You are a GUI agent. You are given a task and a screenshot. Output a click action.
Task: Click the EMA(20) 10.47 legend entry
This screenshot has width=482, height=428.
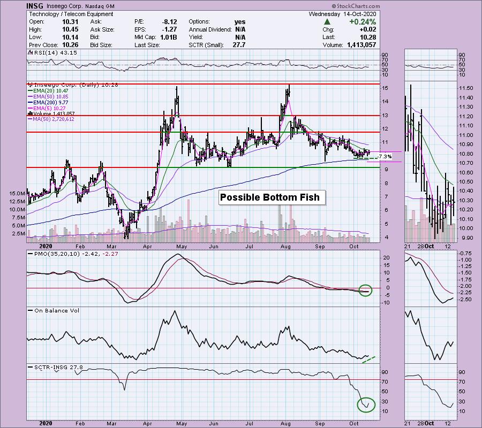click(51, 90)
